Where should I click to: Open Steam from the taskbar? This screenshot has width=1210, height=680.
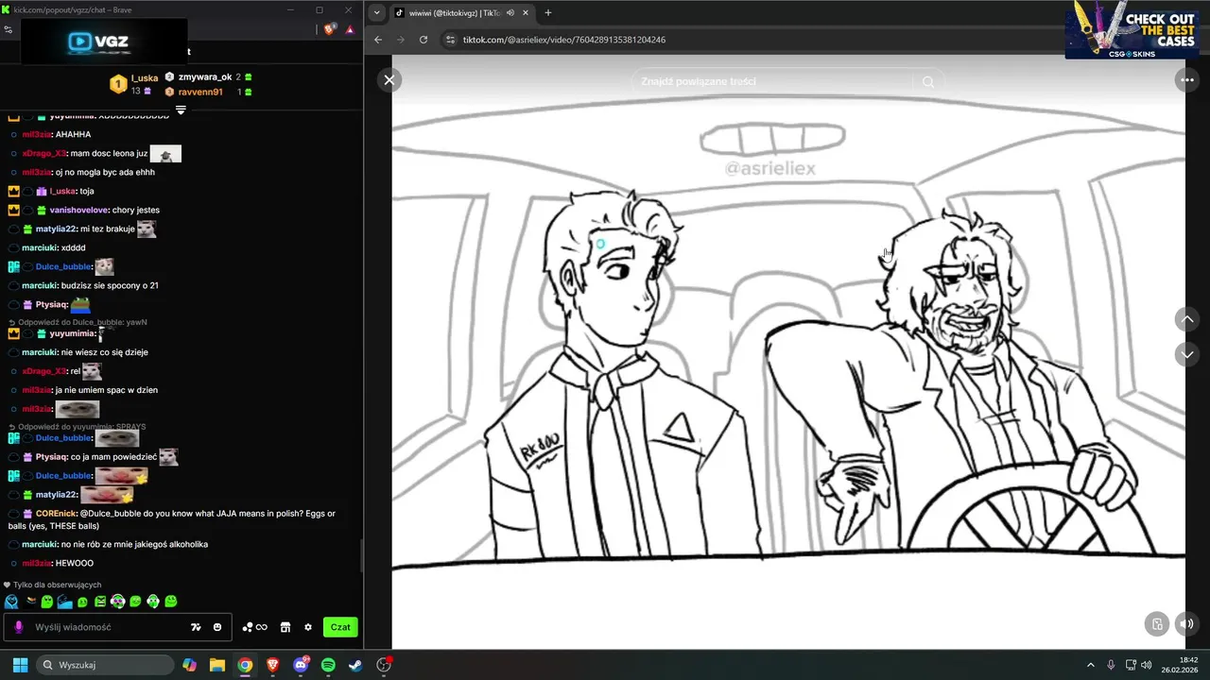tap(355, 665)
